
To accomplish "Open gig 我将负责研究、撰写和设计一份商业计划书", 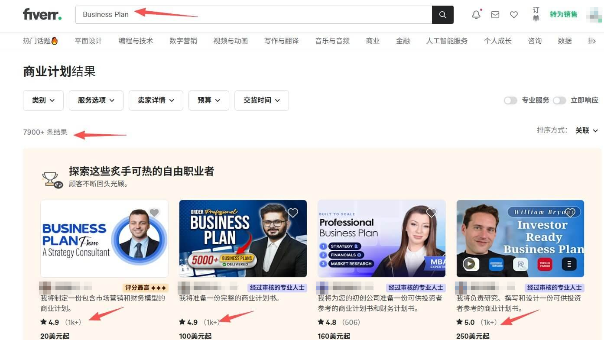I will [519, 304].
